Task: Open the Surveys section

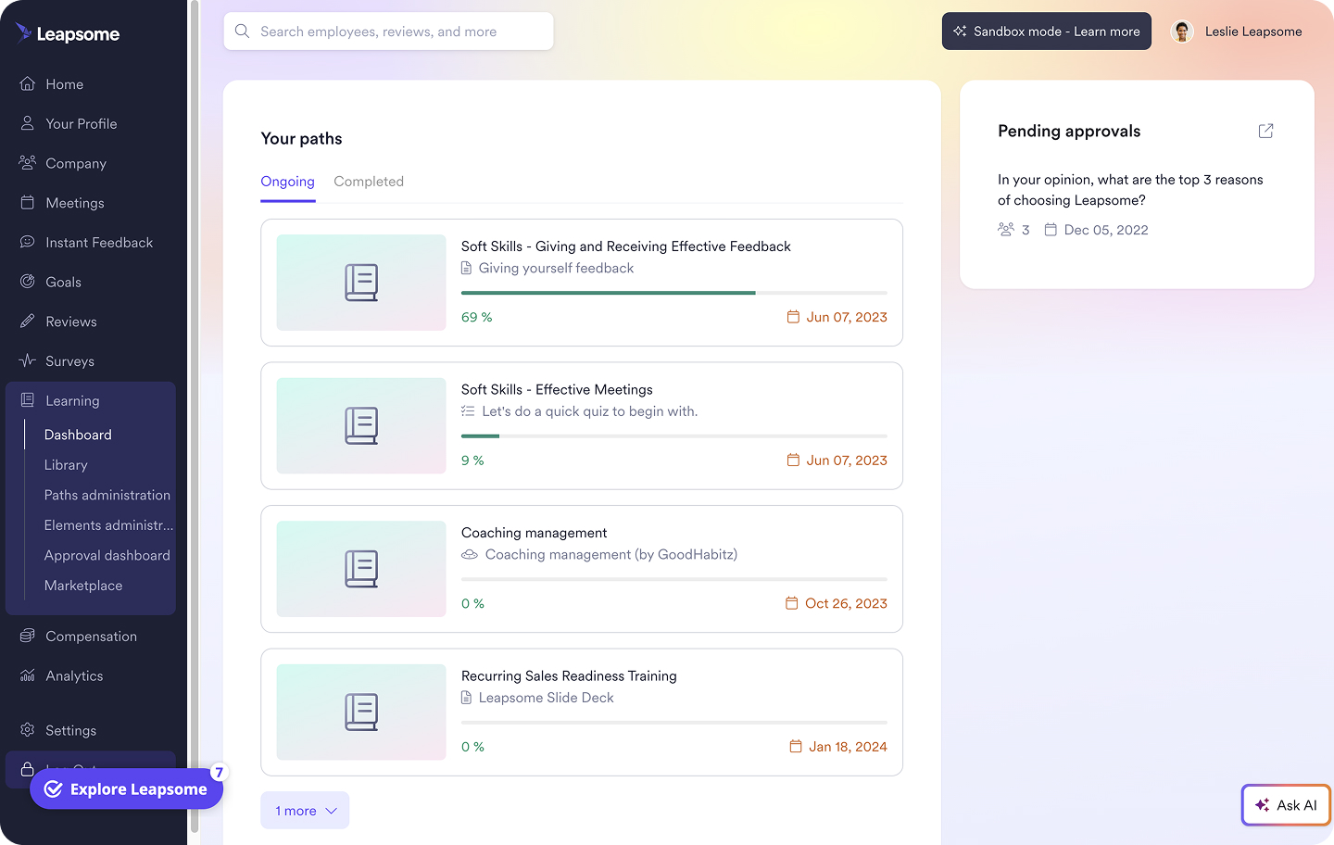Action: click(68, 360)
